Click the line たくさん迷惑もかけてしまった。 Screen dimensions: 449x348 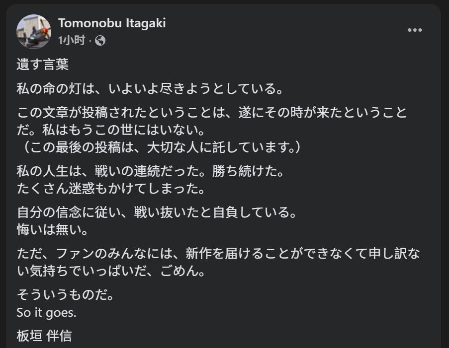click(x=109, y=189)
